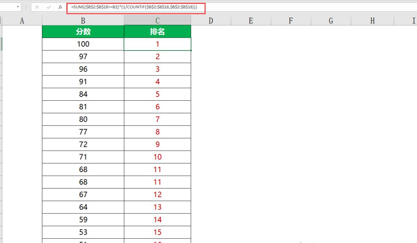The width and height of the screenshot is (417, 243).
Task: Select column C header
Action: click(157, 21)
